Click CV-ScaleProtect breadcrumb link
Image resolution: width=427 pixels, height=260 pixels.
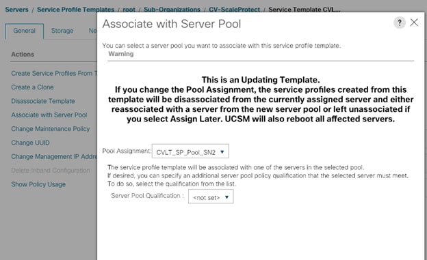point(234,10)
